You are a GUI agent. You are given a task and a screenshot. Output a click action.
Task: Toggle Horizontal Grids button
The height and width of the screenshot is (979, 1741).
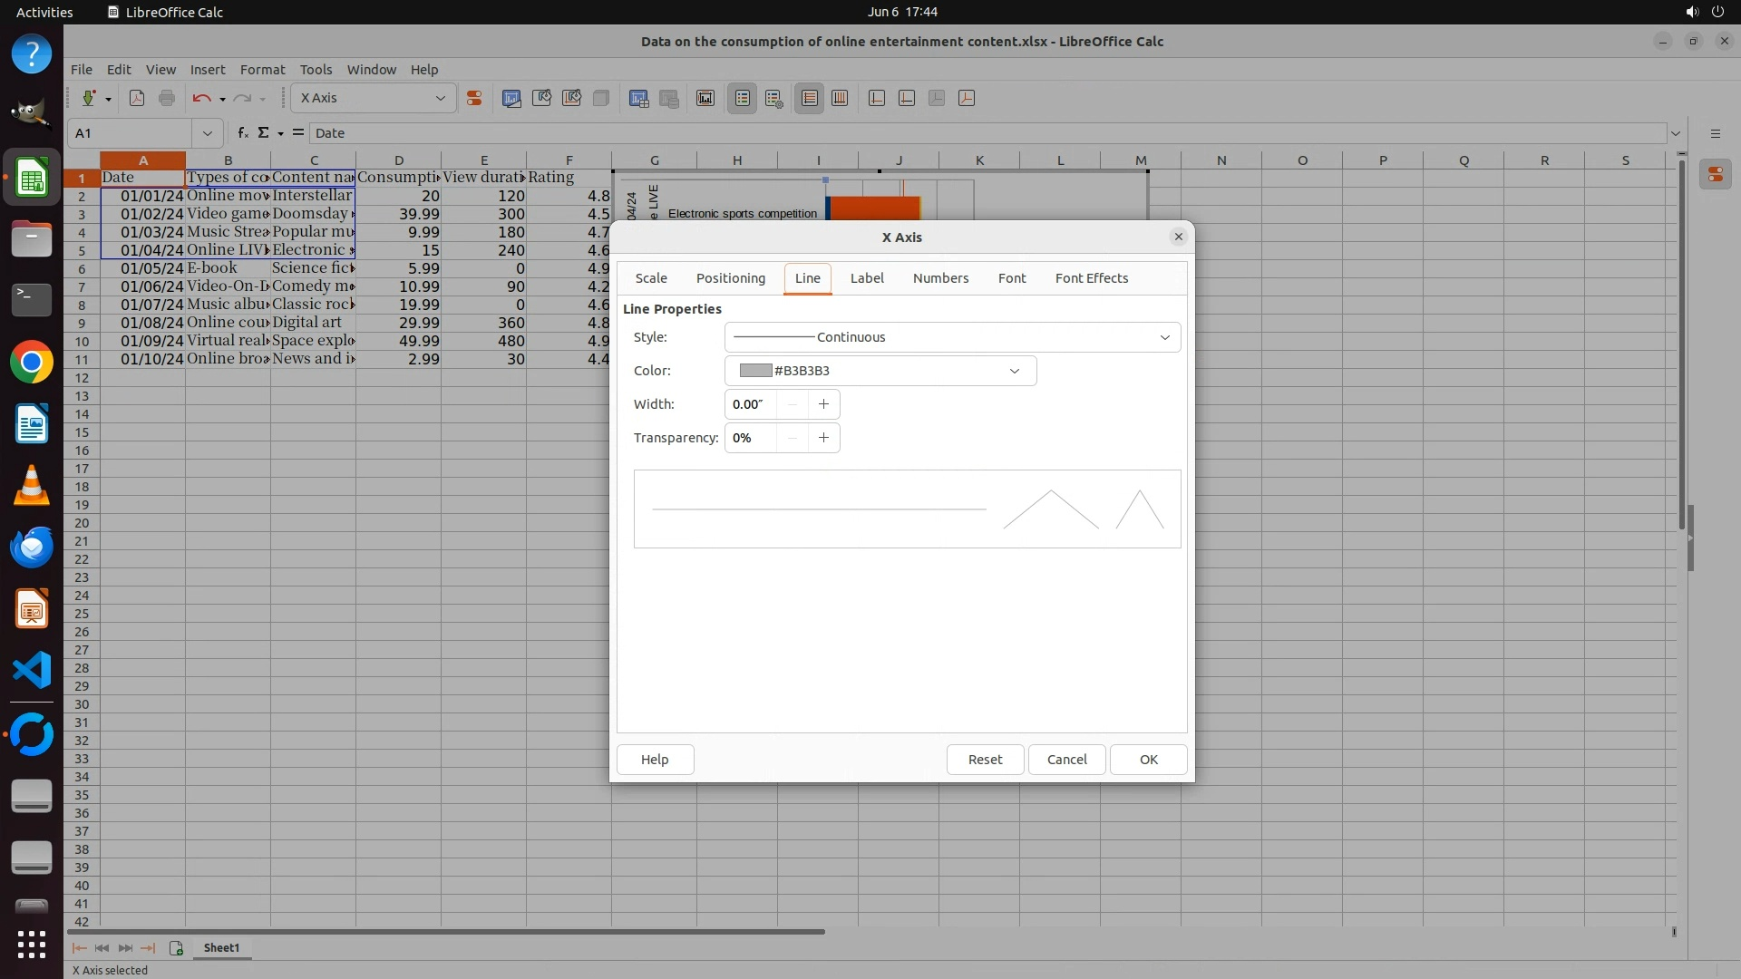810,98
